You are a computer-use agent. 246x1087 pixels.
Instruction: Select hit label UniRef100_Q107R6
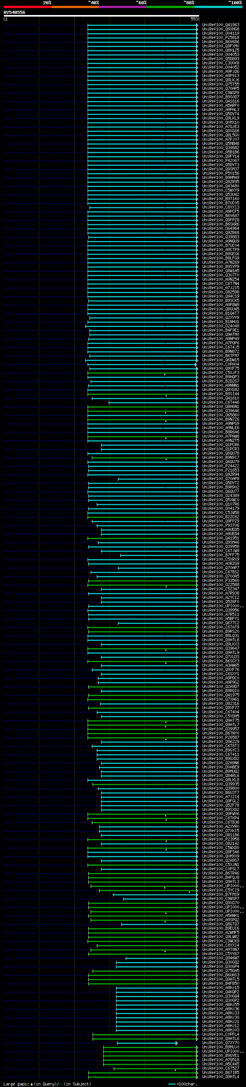pyautogui.click(x=221, y=504)
